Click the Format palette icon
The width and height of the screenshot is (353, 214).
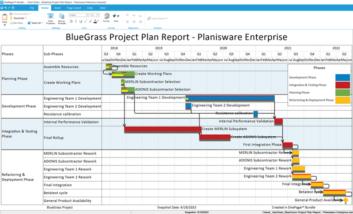coord(107,16)
